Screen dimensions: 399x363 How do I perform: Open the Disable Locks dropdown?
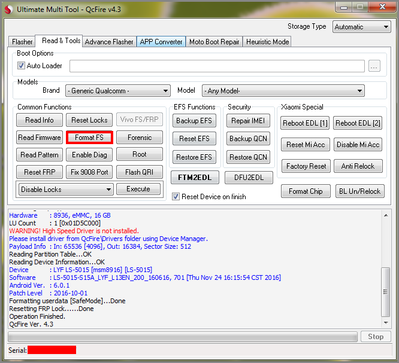pyautogui.click(x=66, y=189)
